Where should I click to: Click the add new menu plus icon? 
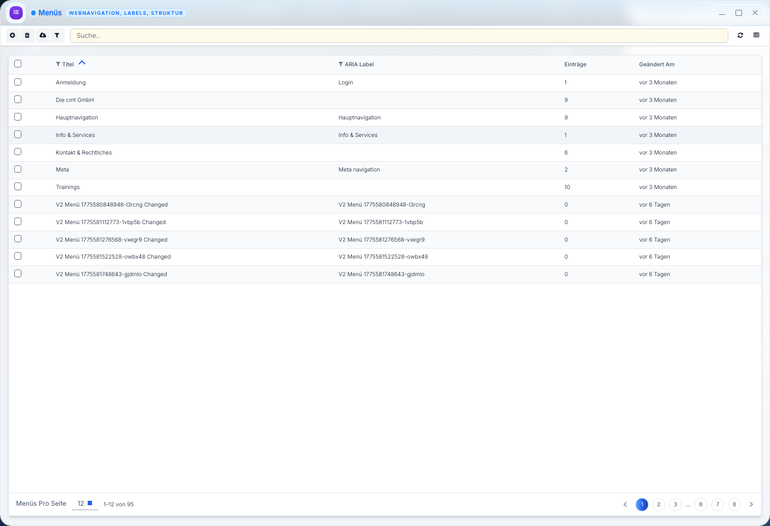click(x=13, y=36)
